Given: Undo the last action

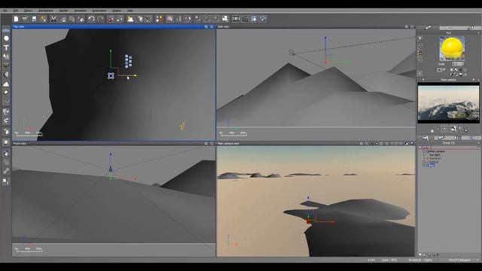Looking at the screenshot, I should click(91, 19).
